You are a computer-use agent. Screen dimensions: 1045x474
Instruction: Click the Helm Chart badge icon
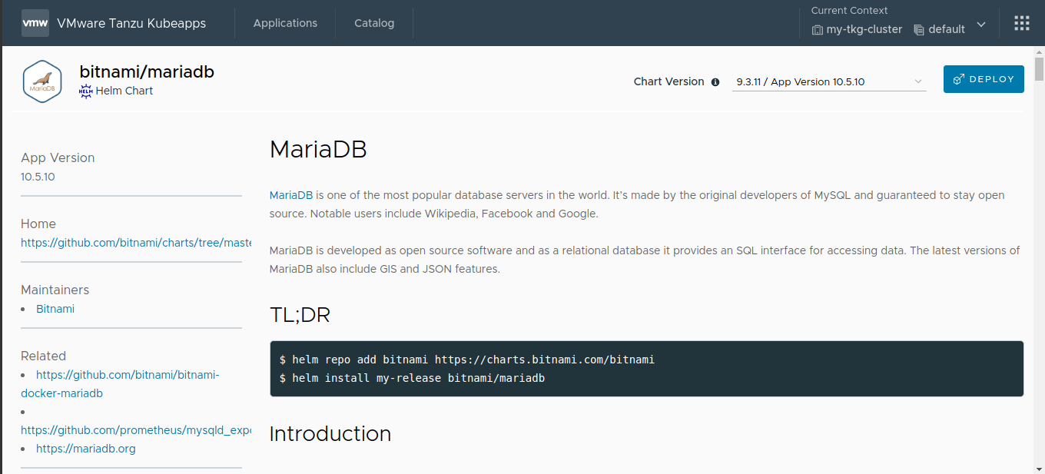85,90
